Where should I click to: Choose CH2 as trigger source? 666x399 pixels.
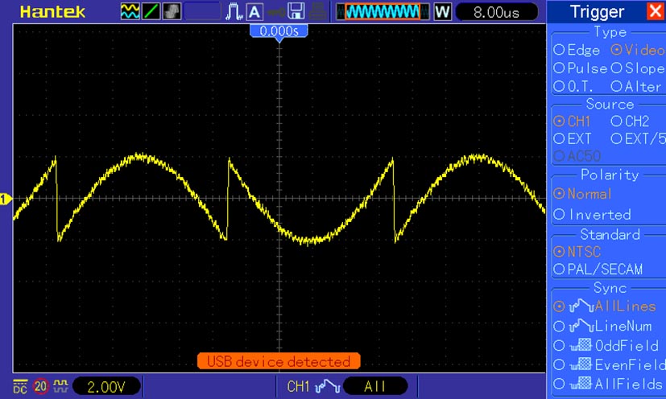coord(616,121)
